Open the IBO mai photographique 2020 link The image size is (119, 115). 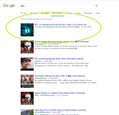click(x=60, y=59)
